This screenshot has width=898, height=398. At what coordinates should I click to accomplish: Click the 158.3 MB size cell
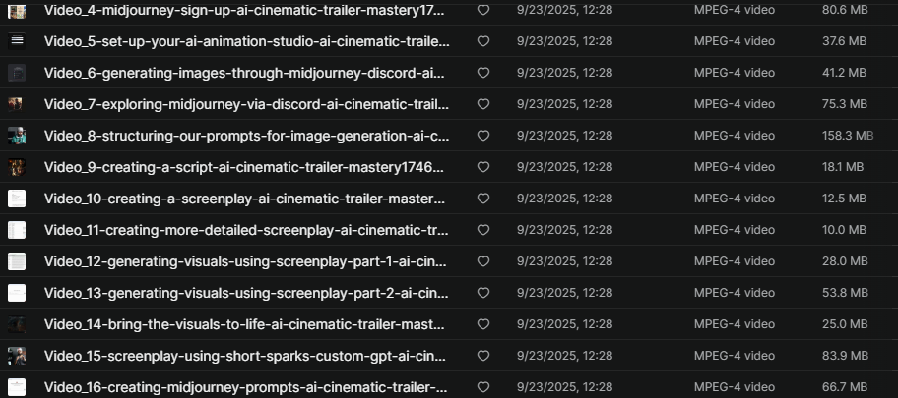848,136
